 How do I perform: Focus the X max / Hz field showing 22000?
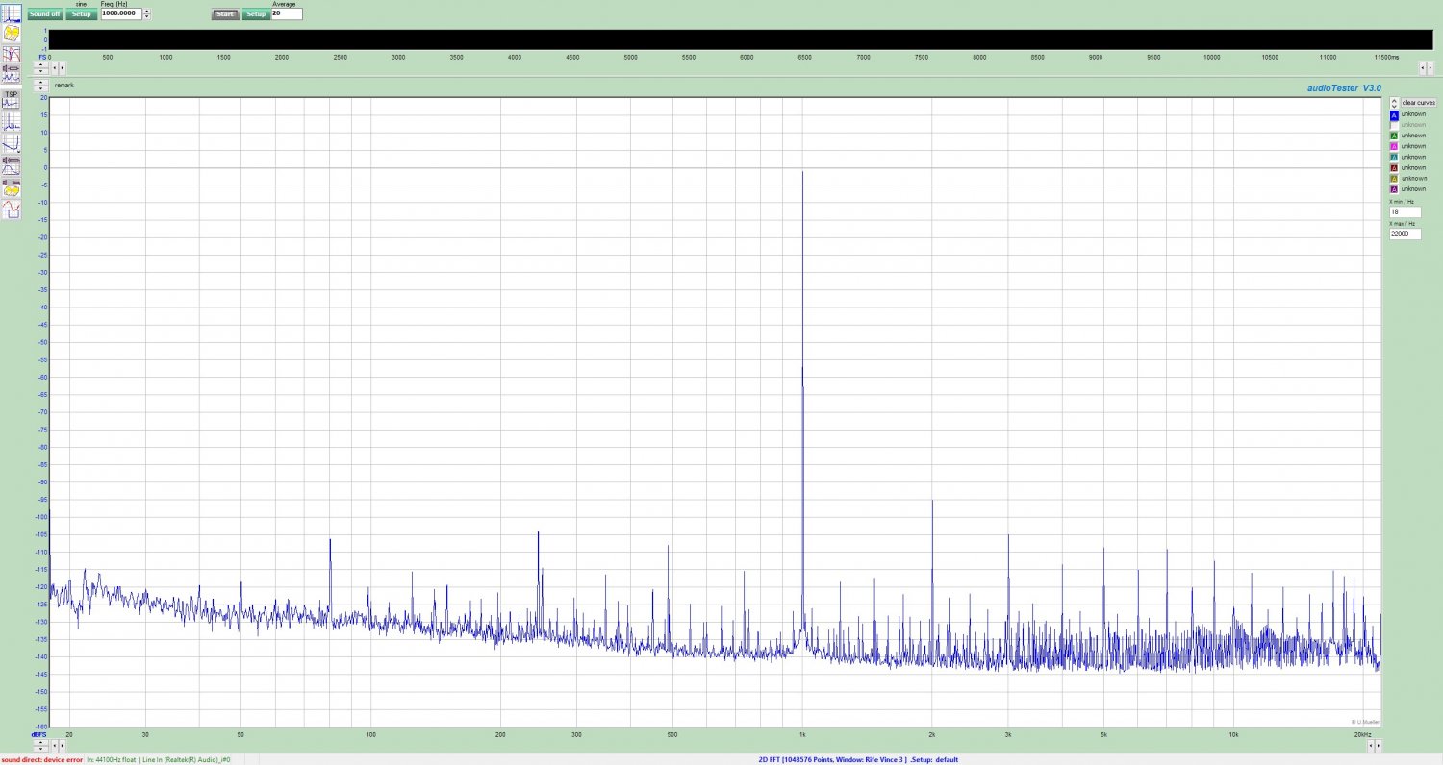1405,234
